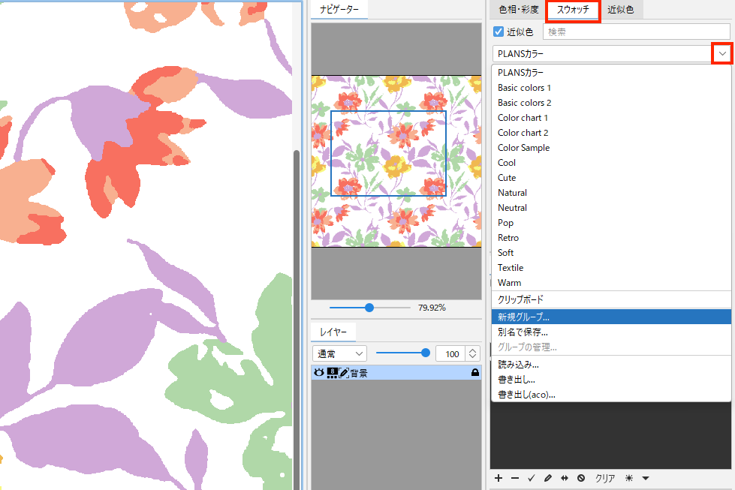Remove a swatch with the minus icon

pyautogui.click(x=515, y=478)
